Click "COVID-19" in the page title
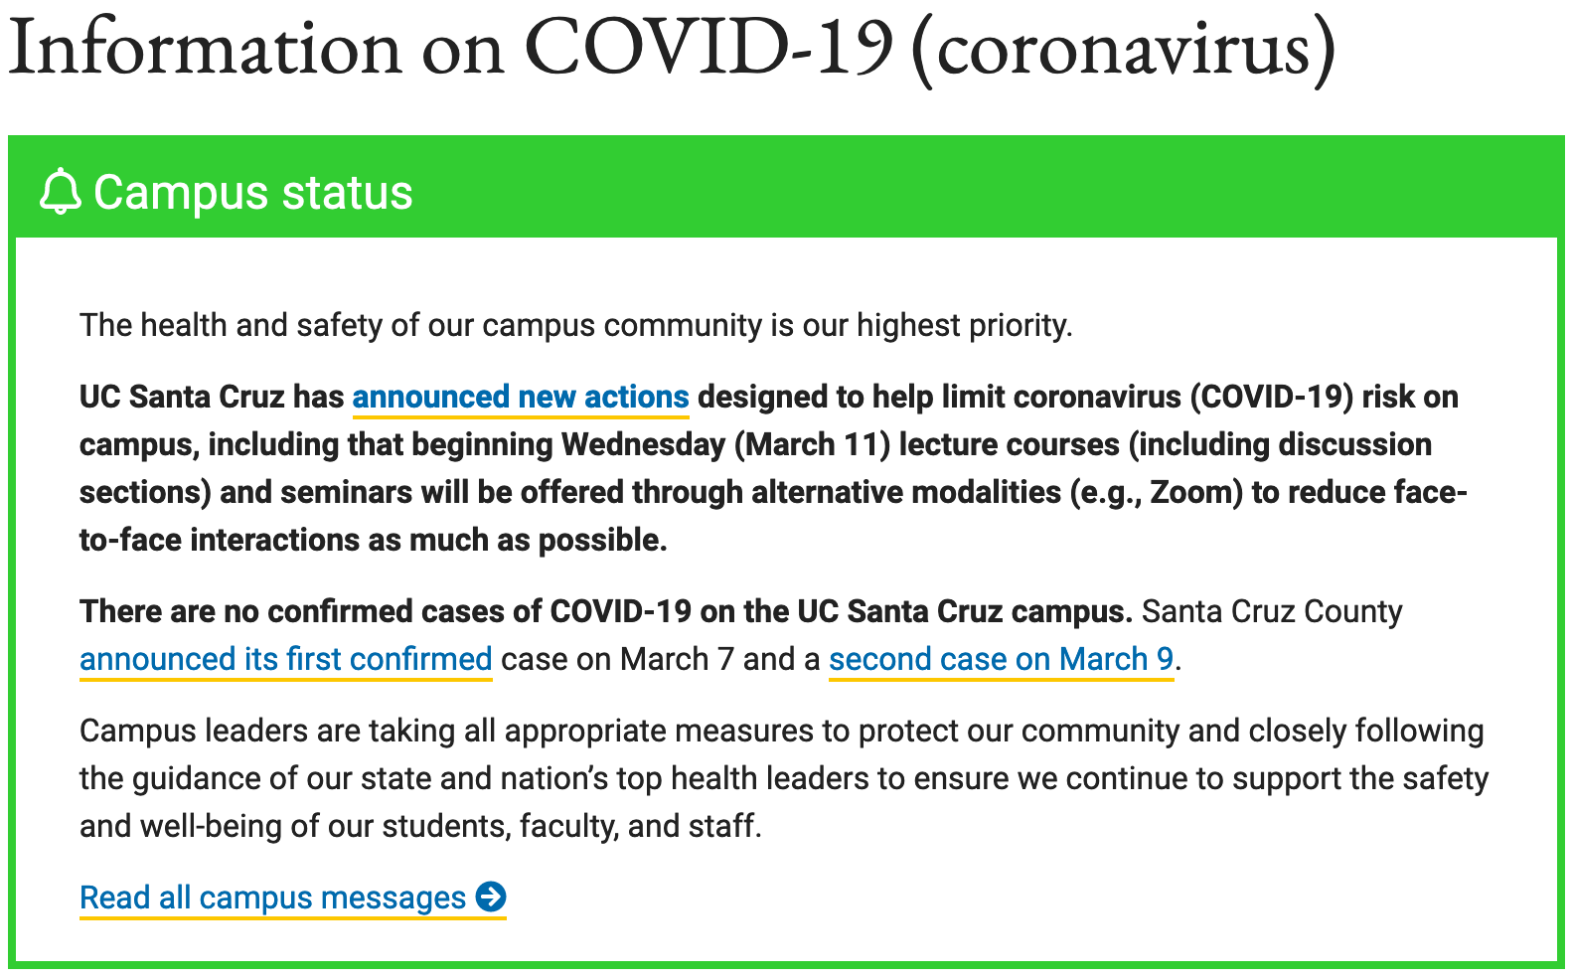This screenshot has height=980, width=1572. tap(708, 48)
